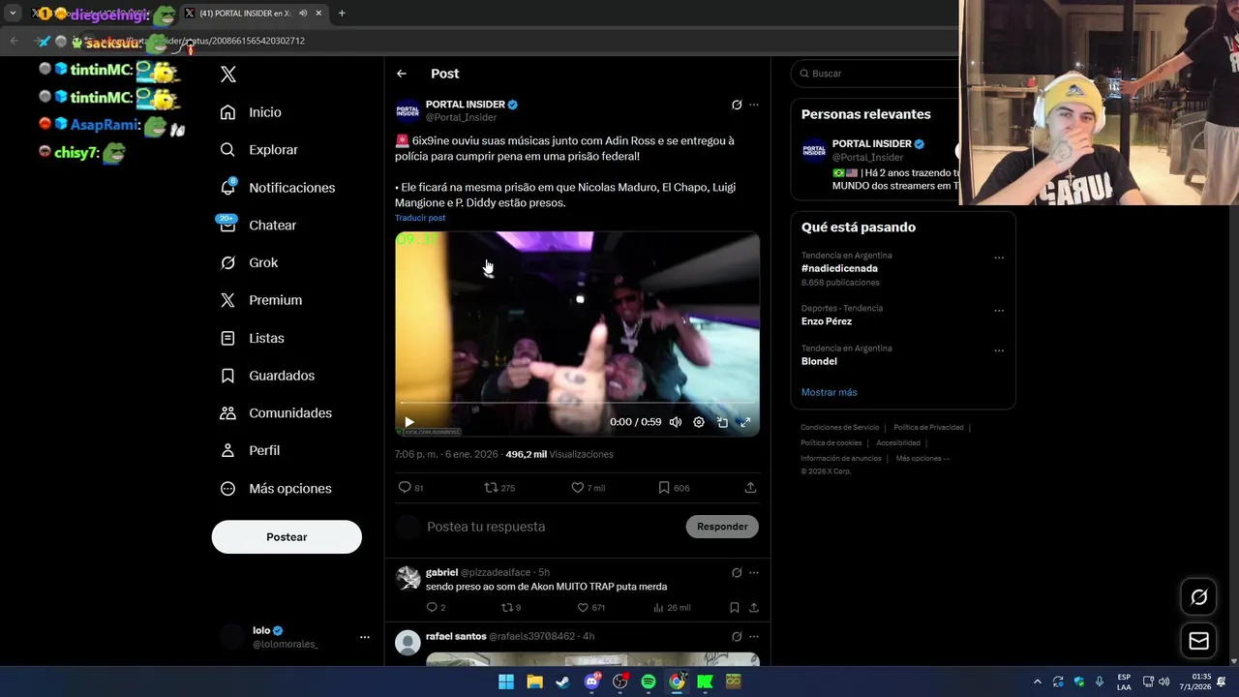Enable picture-in-picture on the video
1239x697 pixels.
(722, 422)
